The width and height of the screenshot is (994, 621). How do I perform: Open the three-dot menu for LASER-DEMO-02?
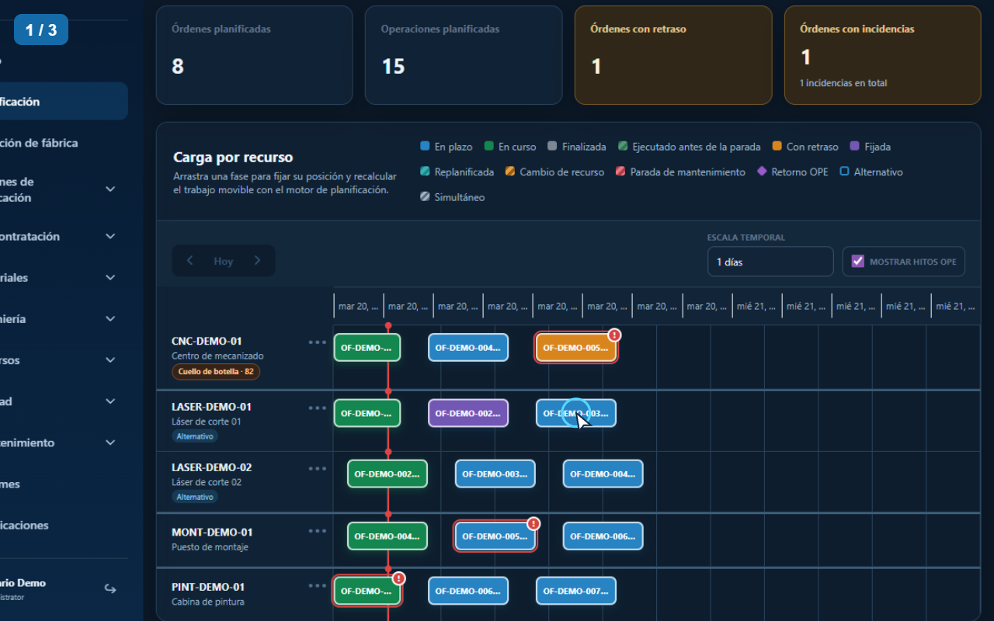(x=317, y=468)
